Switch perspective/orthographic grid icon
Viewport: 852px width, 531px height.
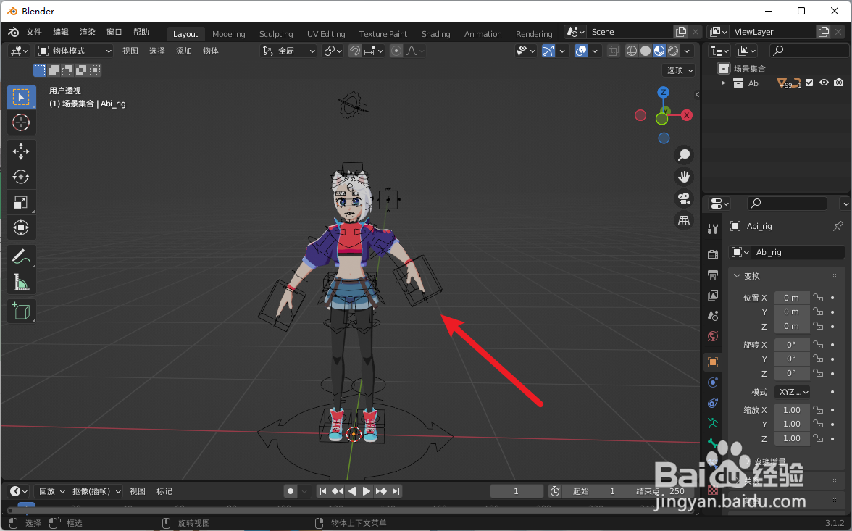(684, 221)
